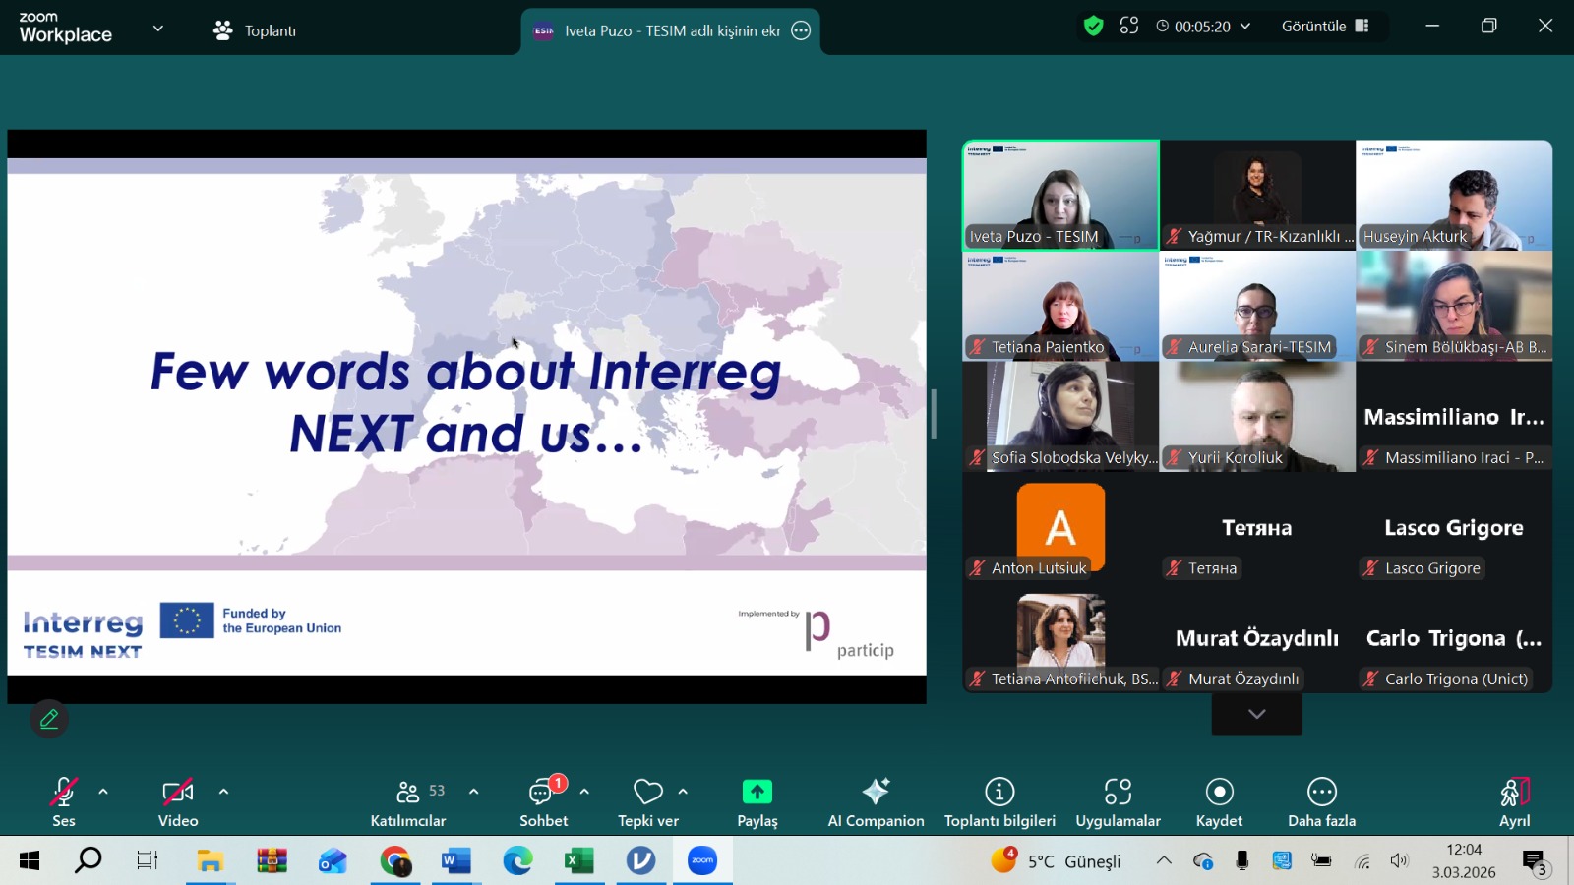This screenshot has width=1574, height=885.
Task: Switch to the Toplantı tab
Action: point(255,30)
